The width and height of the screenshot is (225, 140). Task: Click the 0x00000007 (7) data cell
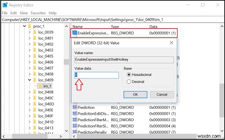(x=162, y=132)
